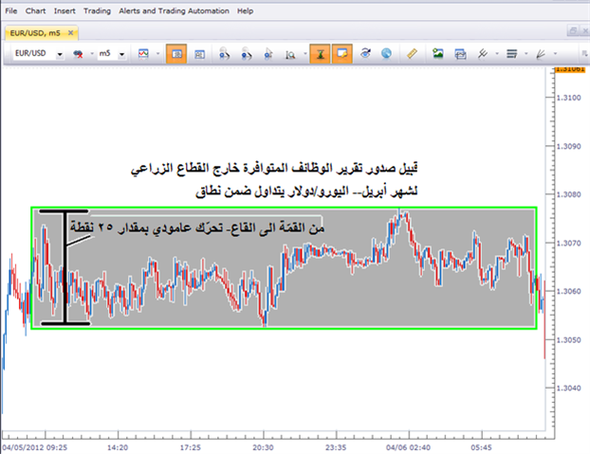590x454 pixels.
Task: Click the chart type line-graph icon
Action: 143,54
